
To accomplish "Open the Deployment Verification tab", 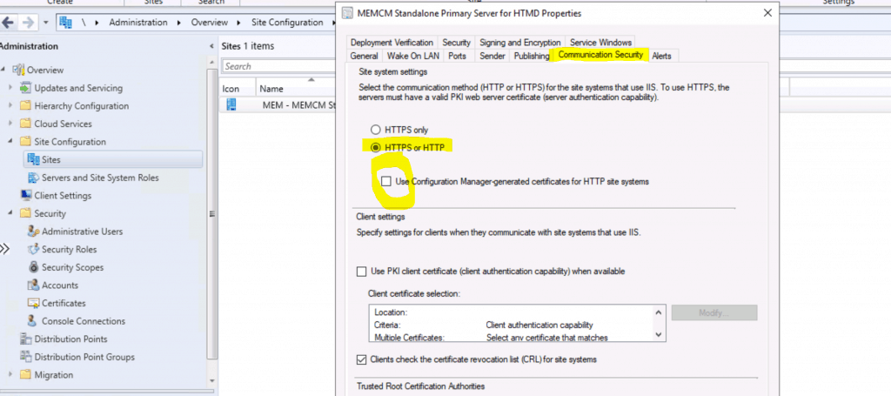I will 392,43.
